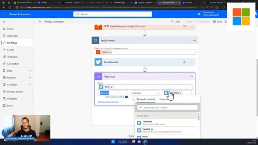Click Redo in the flow toolbar

[188, 21]
